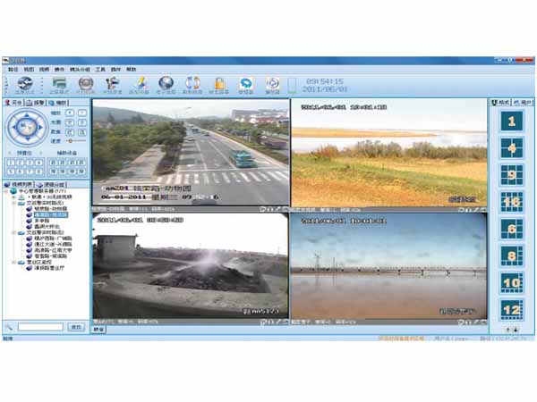Select single-view layout button 1

[x=512, y=121]
